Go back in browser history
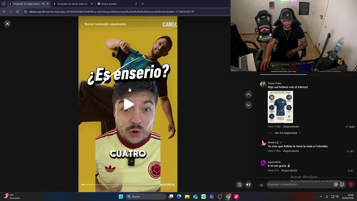This screenshot has width=357, height=201. pos(4,12)
